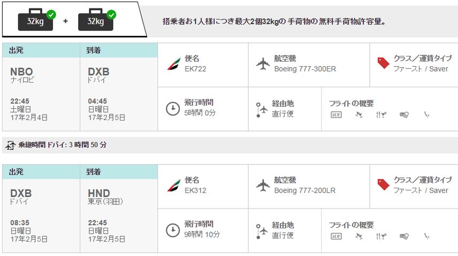Click the airplane icon next to Boeing 777-300ER
458x256 pixels.
(263, 64)
